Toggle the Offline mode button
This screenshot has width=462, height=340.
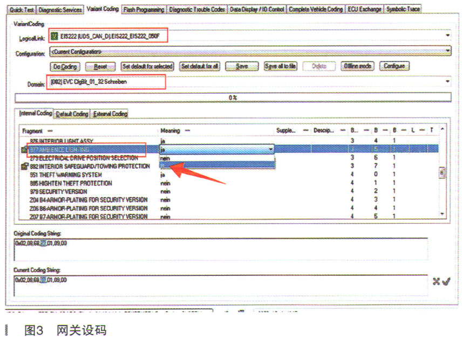coord(357,66)
